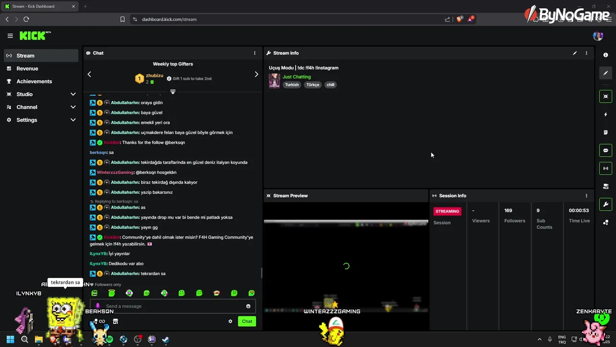The image size is (616, 347).
Task: Click the chill tag
Action: tap(331, 85)
